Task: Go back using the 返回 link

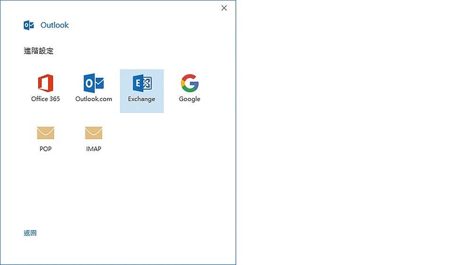Action: coord(30,233)
